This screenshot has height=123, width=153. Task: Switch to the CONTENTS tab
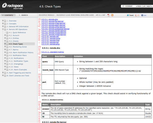(x=8, y=15)
